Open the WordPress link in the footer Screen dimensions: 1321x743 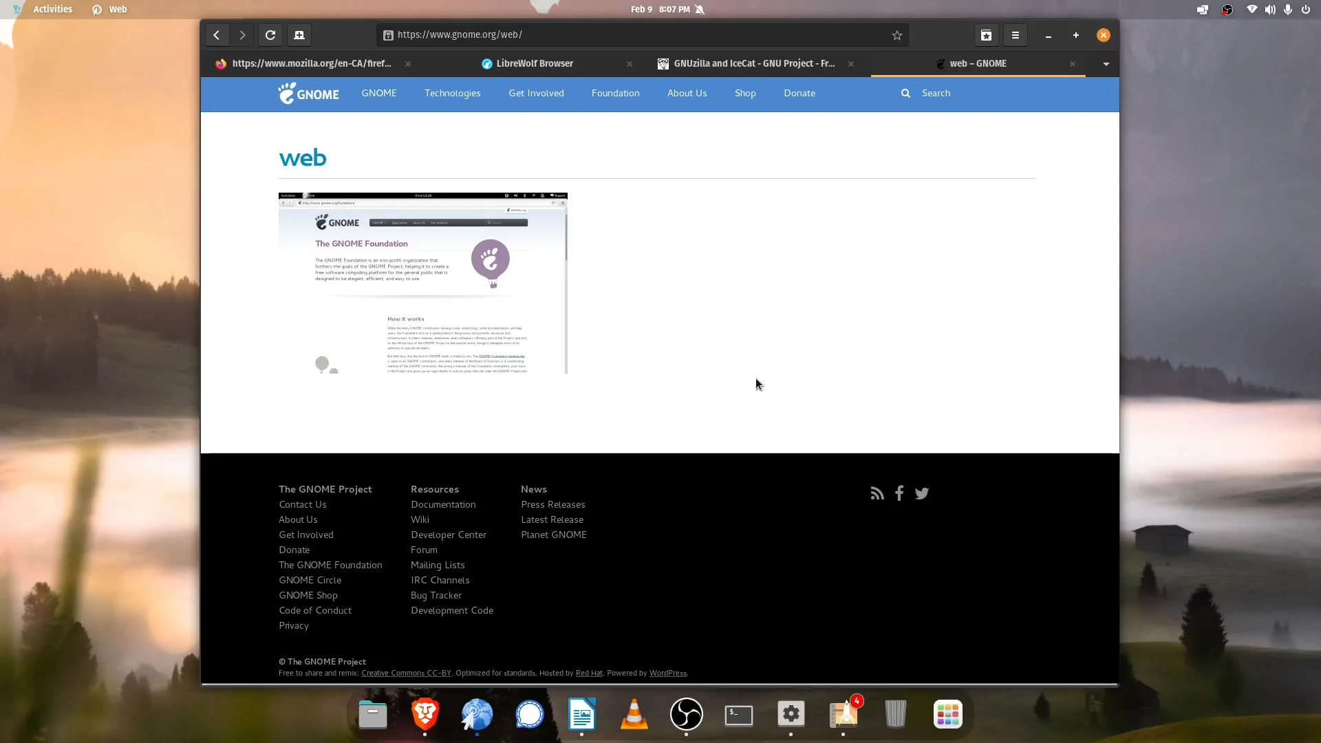668,674
